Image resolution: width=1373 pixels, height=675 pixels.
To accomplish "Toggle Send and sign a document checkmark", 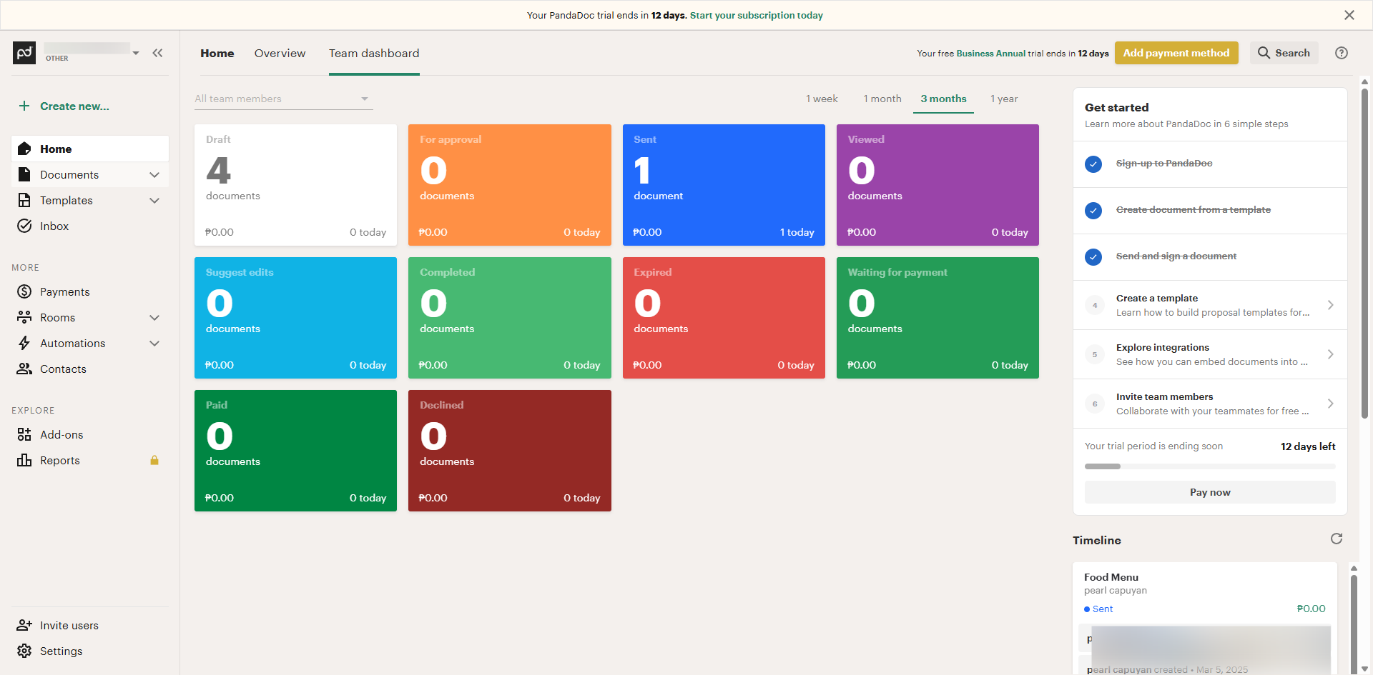I will pos(1093,257).
